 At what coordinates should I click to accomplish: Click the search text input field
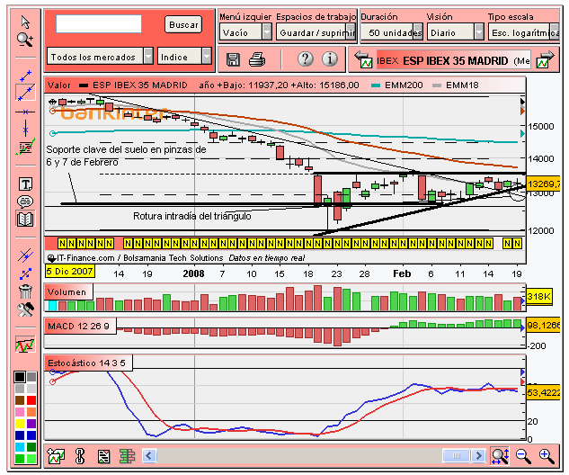(x=99, y=23)
